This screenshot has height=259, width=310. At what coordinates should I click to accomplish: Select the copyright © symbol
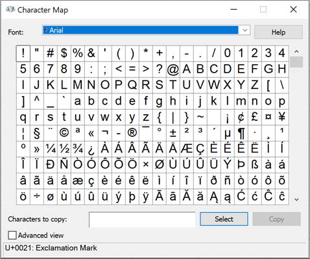point(64,133)
